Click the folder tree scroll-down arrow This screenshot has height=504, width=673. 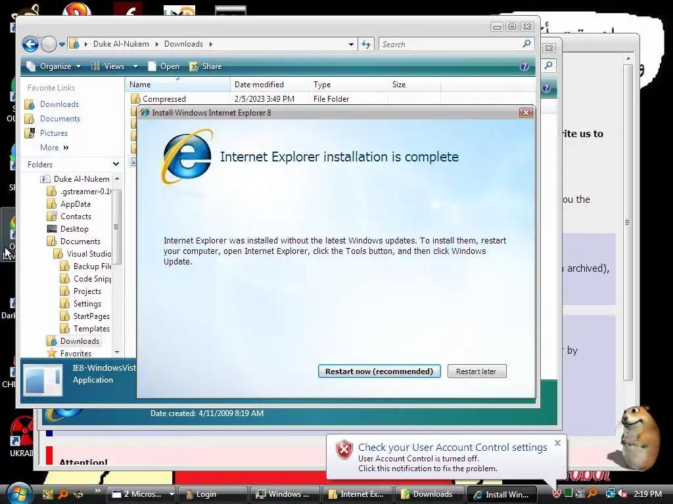click(117, 352)
